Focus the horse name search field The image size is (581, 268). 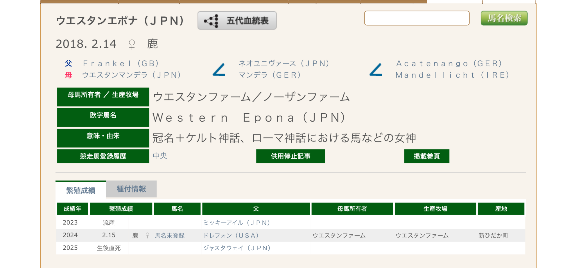pos(417,18)
